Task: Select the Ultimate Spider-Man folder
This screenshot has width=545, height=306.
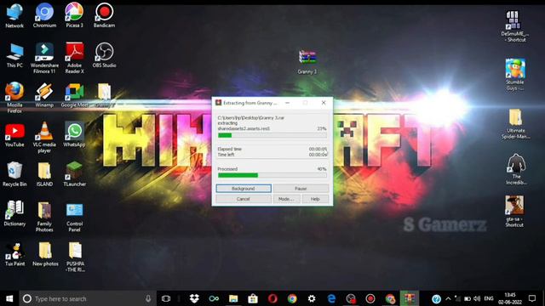Action: pos(516,124)
